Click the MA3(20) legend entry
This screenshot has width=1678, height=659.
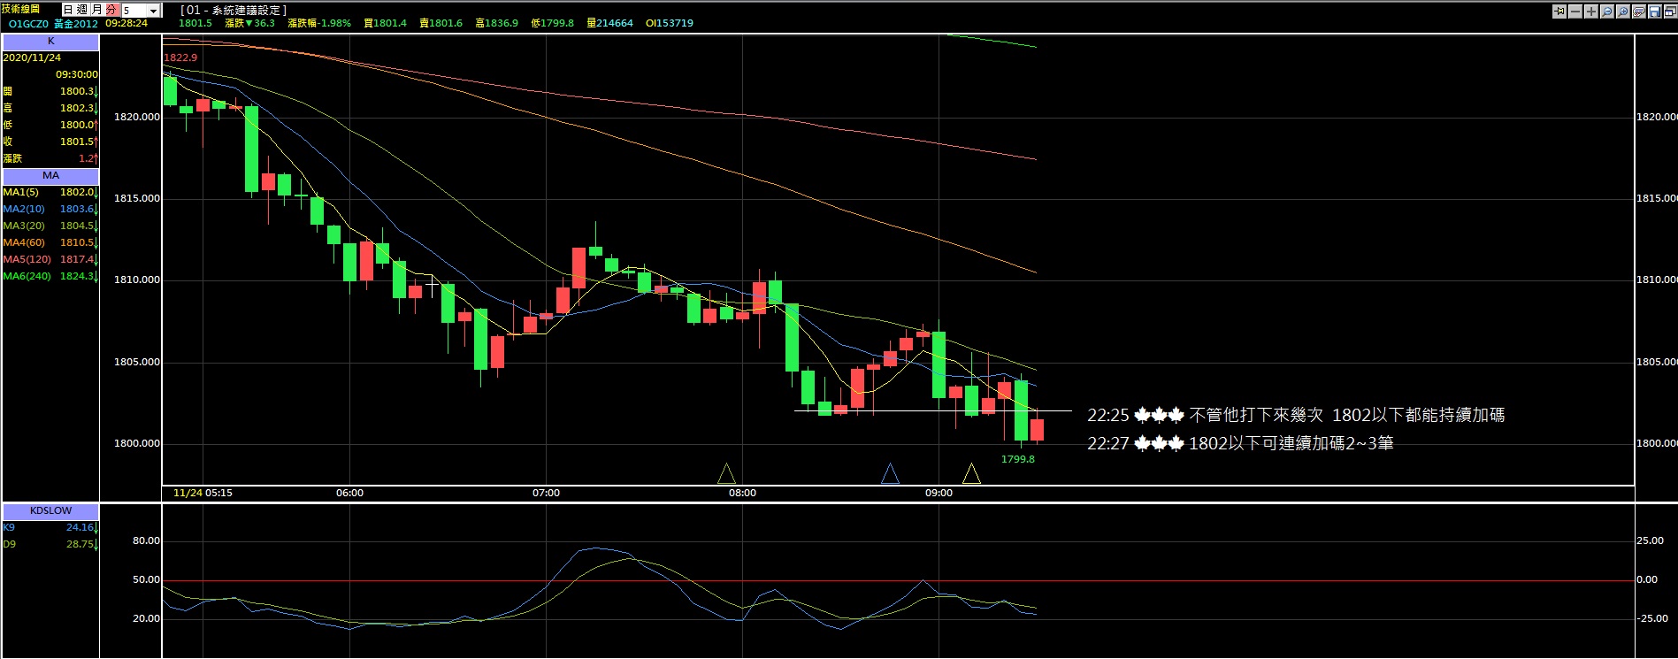(x=50, y=226)
